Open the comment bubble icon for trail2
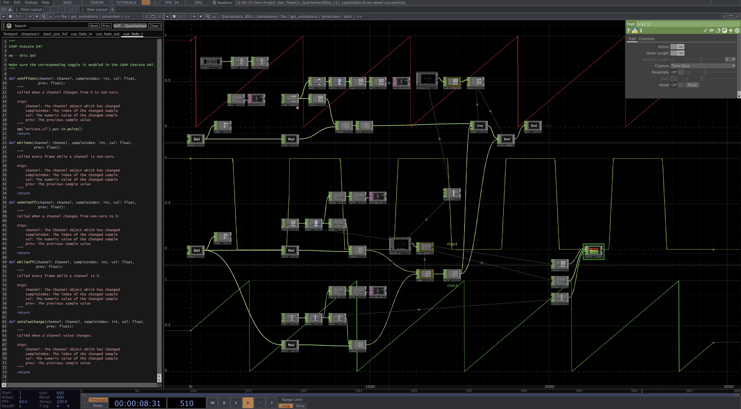This screenshot has height=409, width=741. pyautogui.click(x=711, y=30)
